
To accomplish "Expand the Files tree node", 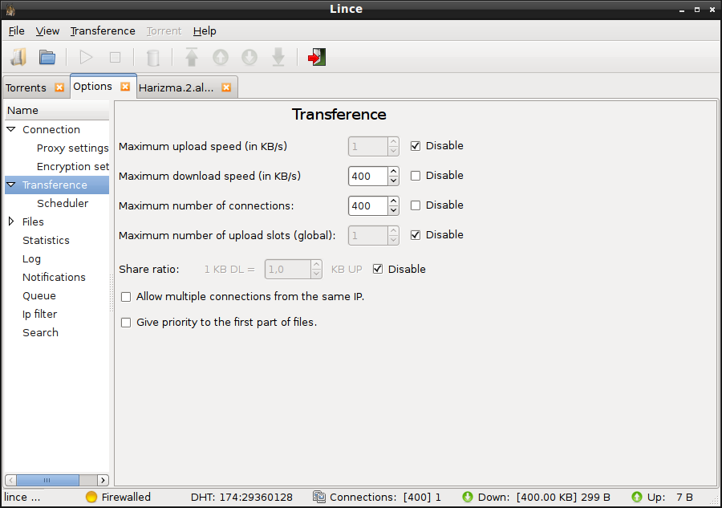I will (x=11, y=221).
